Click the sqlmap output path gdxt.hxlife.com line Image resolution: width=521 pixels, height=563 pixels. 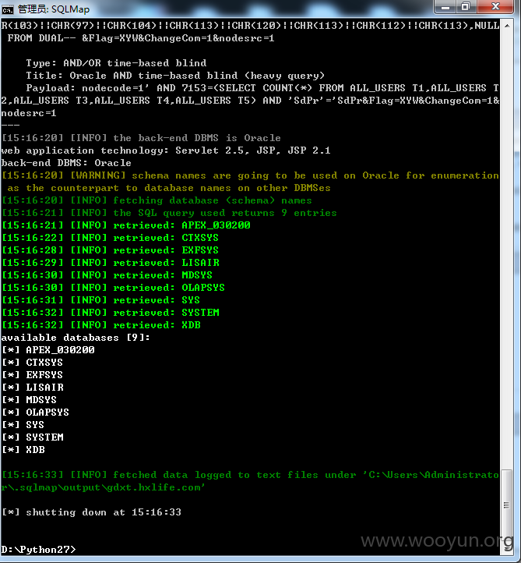point(104,487)
